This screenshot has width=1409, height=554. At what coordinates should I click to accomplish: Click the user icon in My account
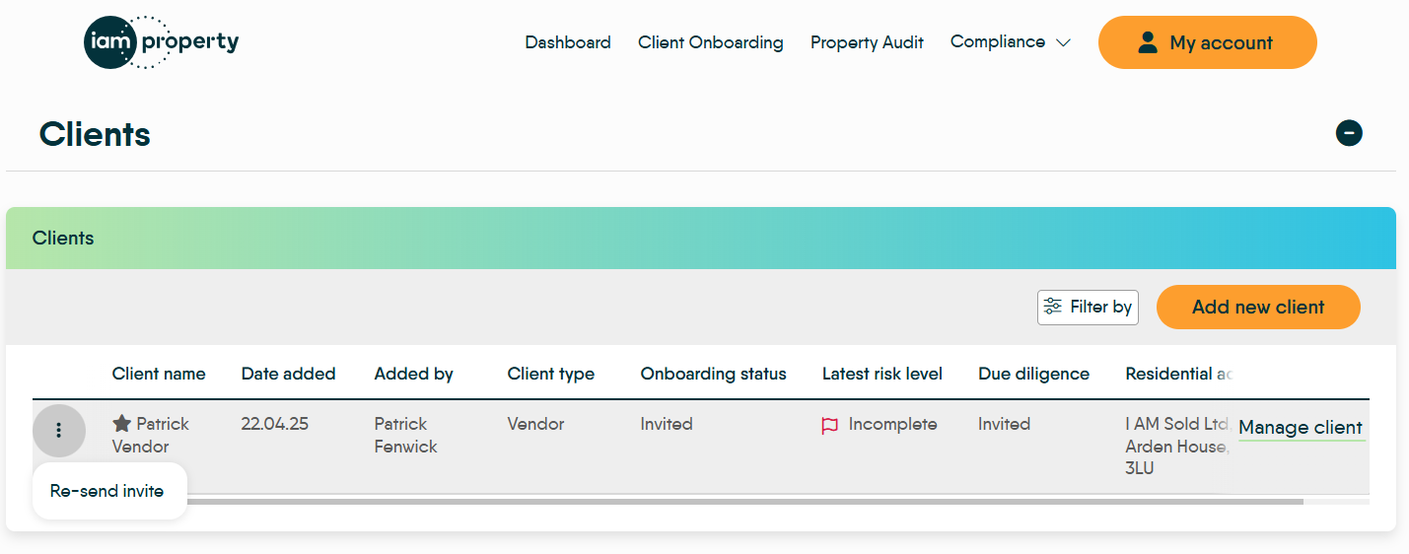click(1147, 42)
